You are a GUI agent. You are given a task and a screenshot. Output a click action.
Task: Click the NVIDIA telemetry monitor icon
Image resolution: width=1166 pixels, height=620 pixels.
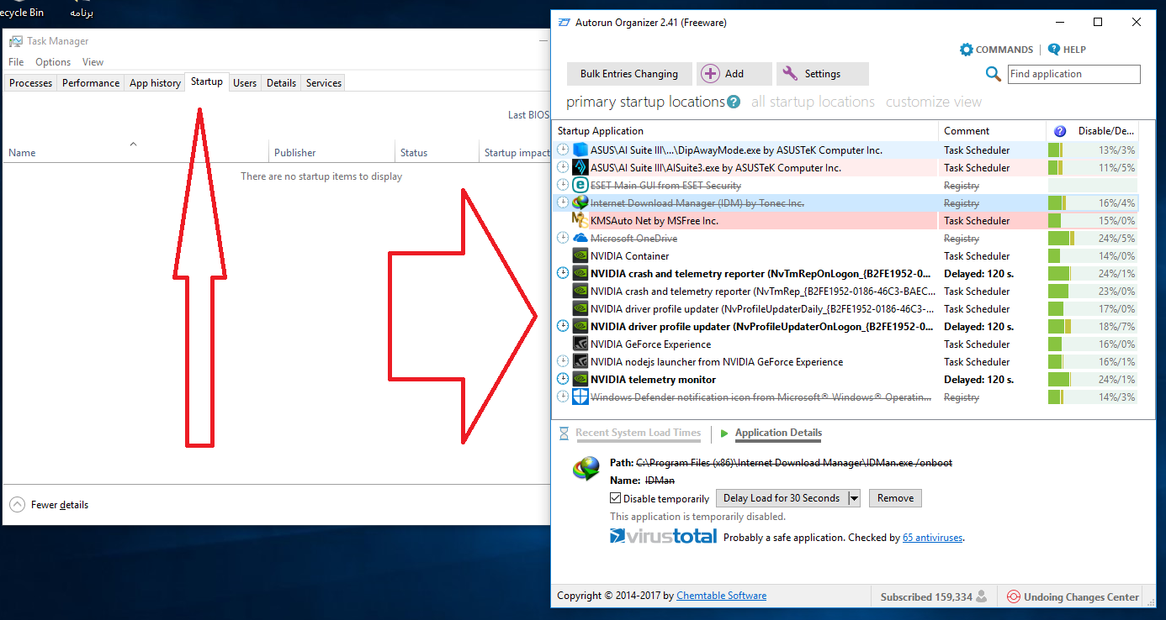[580, 380]
